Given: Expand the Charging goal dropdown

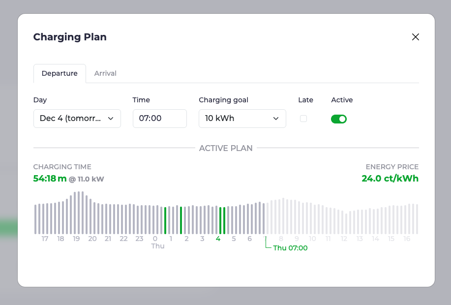Looking at the screenshot, I should coord(242,119).
